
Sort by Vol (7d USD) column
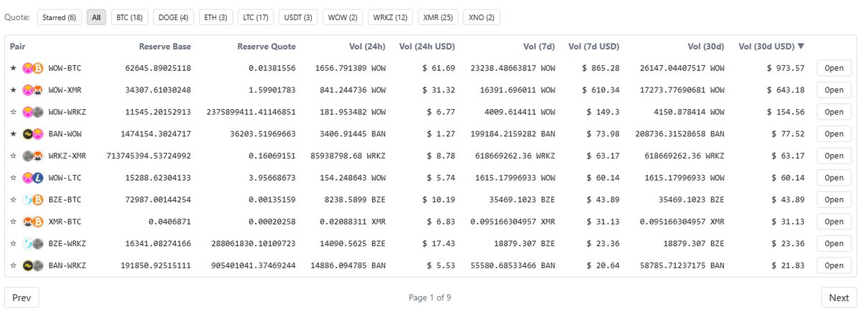click(x=593, y=47)
